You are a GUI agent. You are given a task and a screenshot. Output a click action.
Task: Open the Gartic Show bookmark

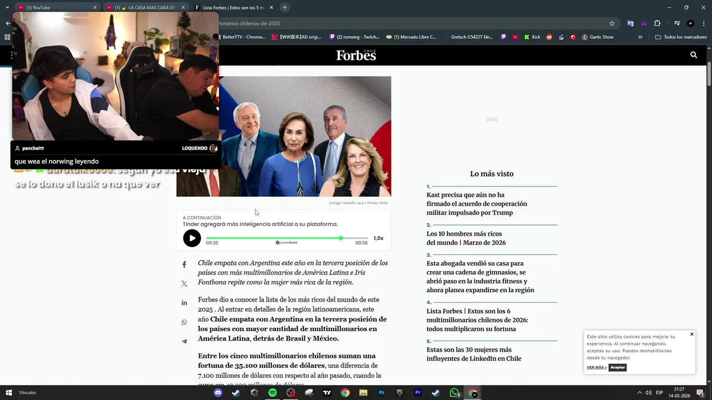click(598, 37)
